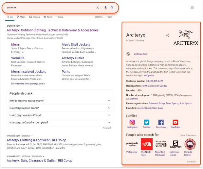Call customer service number 1 (866) 458-2473
This screenshot has height=169, width=203.
point(154,81)
